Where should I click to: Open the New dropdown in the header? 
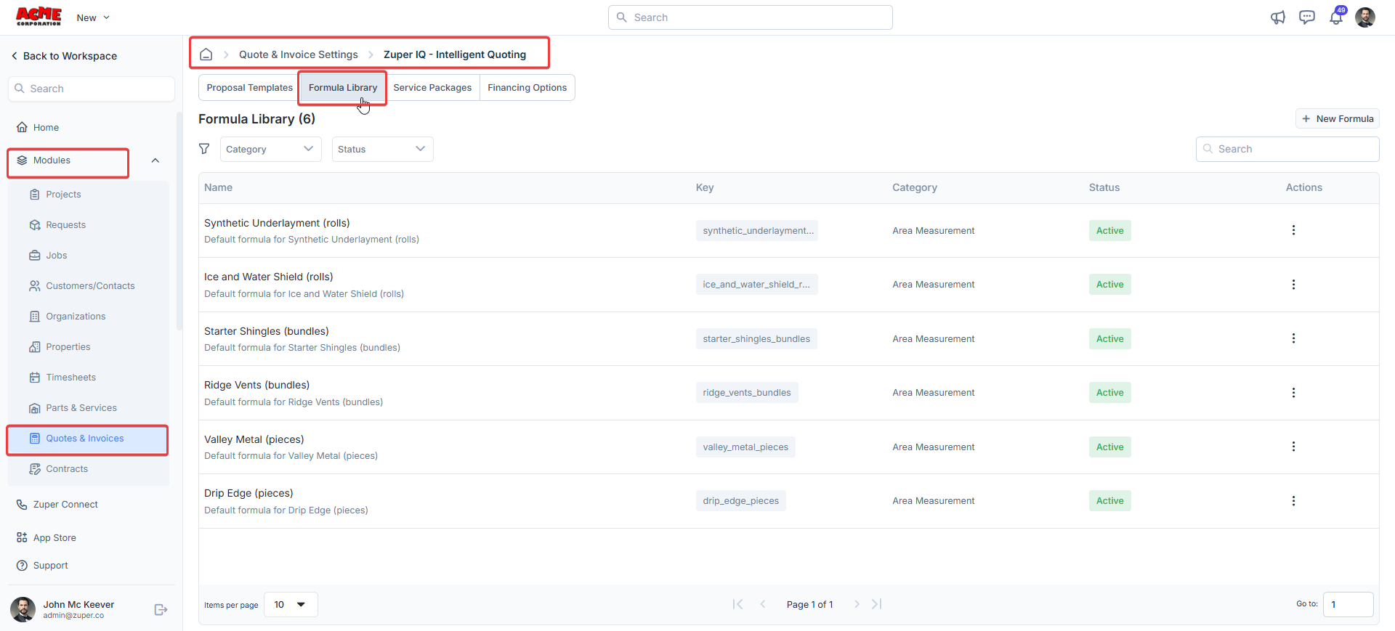[93, 17]
